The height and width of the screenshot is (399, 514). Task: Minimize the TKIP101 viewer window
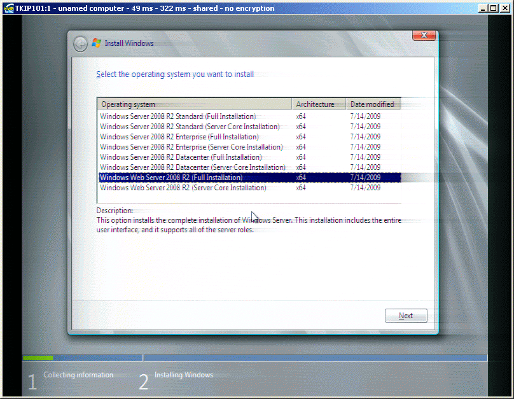click(x=482, y=8)
